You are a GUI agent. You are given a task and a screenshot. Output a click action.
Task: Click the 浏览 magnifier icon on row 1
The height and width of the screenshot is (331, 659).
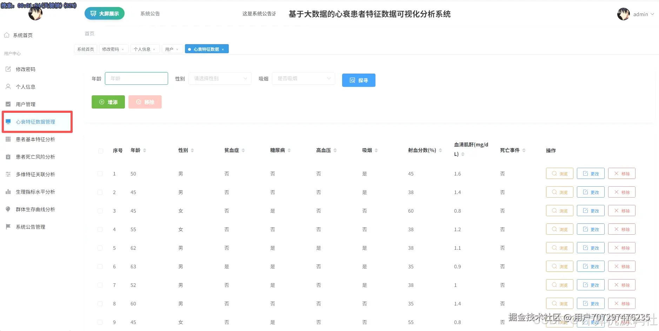point(559,173)
